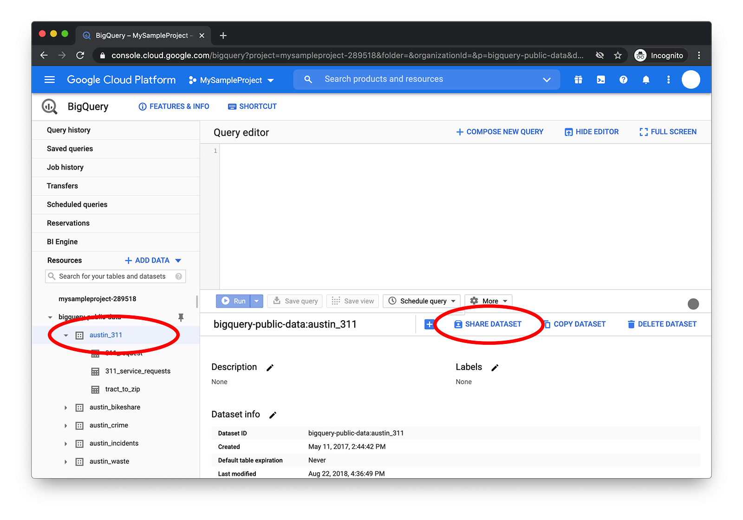Expand the austin_waste dataset
This screenshot has height=520, width=743.
click(x=66, y=462)
